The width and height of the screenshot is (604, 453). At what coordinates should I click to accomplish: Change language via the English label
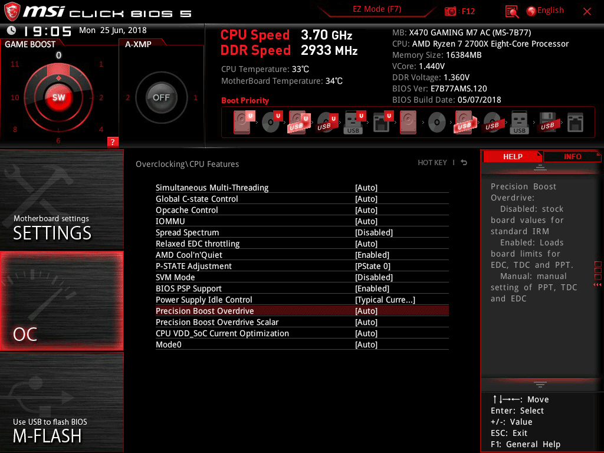click(550, 11)
